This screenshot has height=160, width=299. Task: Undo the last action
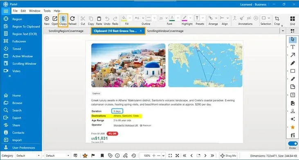pos(107,20)
